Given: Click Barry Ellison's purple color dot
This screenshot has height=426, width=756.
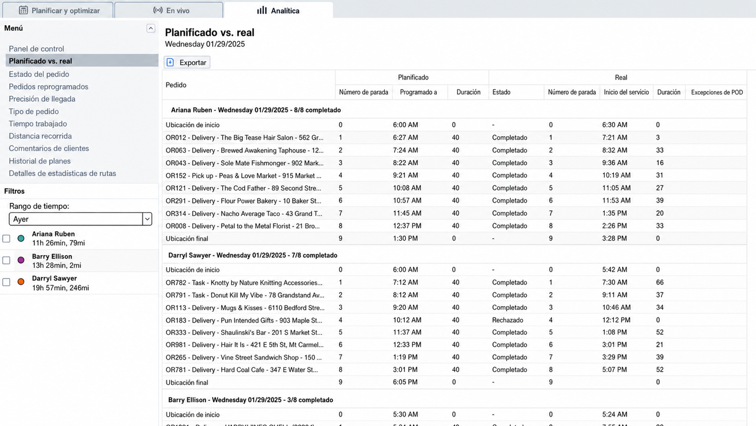Looking at the screenshot, I should click(x=21, y=260).
